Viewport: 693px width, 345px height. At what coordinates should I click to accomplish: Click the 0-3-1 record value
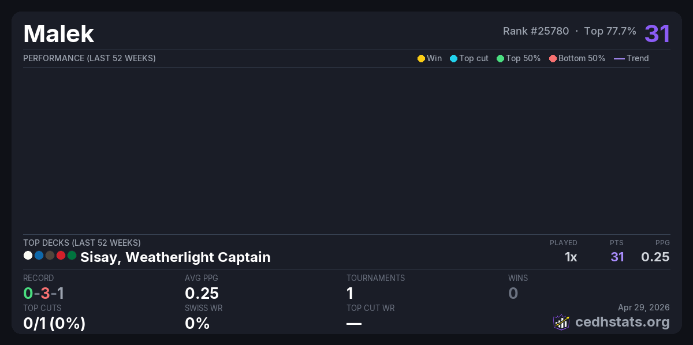[x=44, y=294]
